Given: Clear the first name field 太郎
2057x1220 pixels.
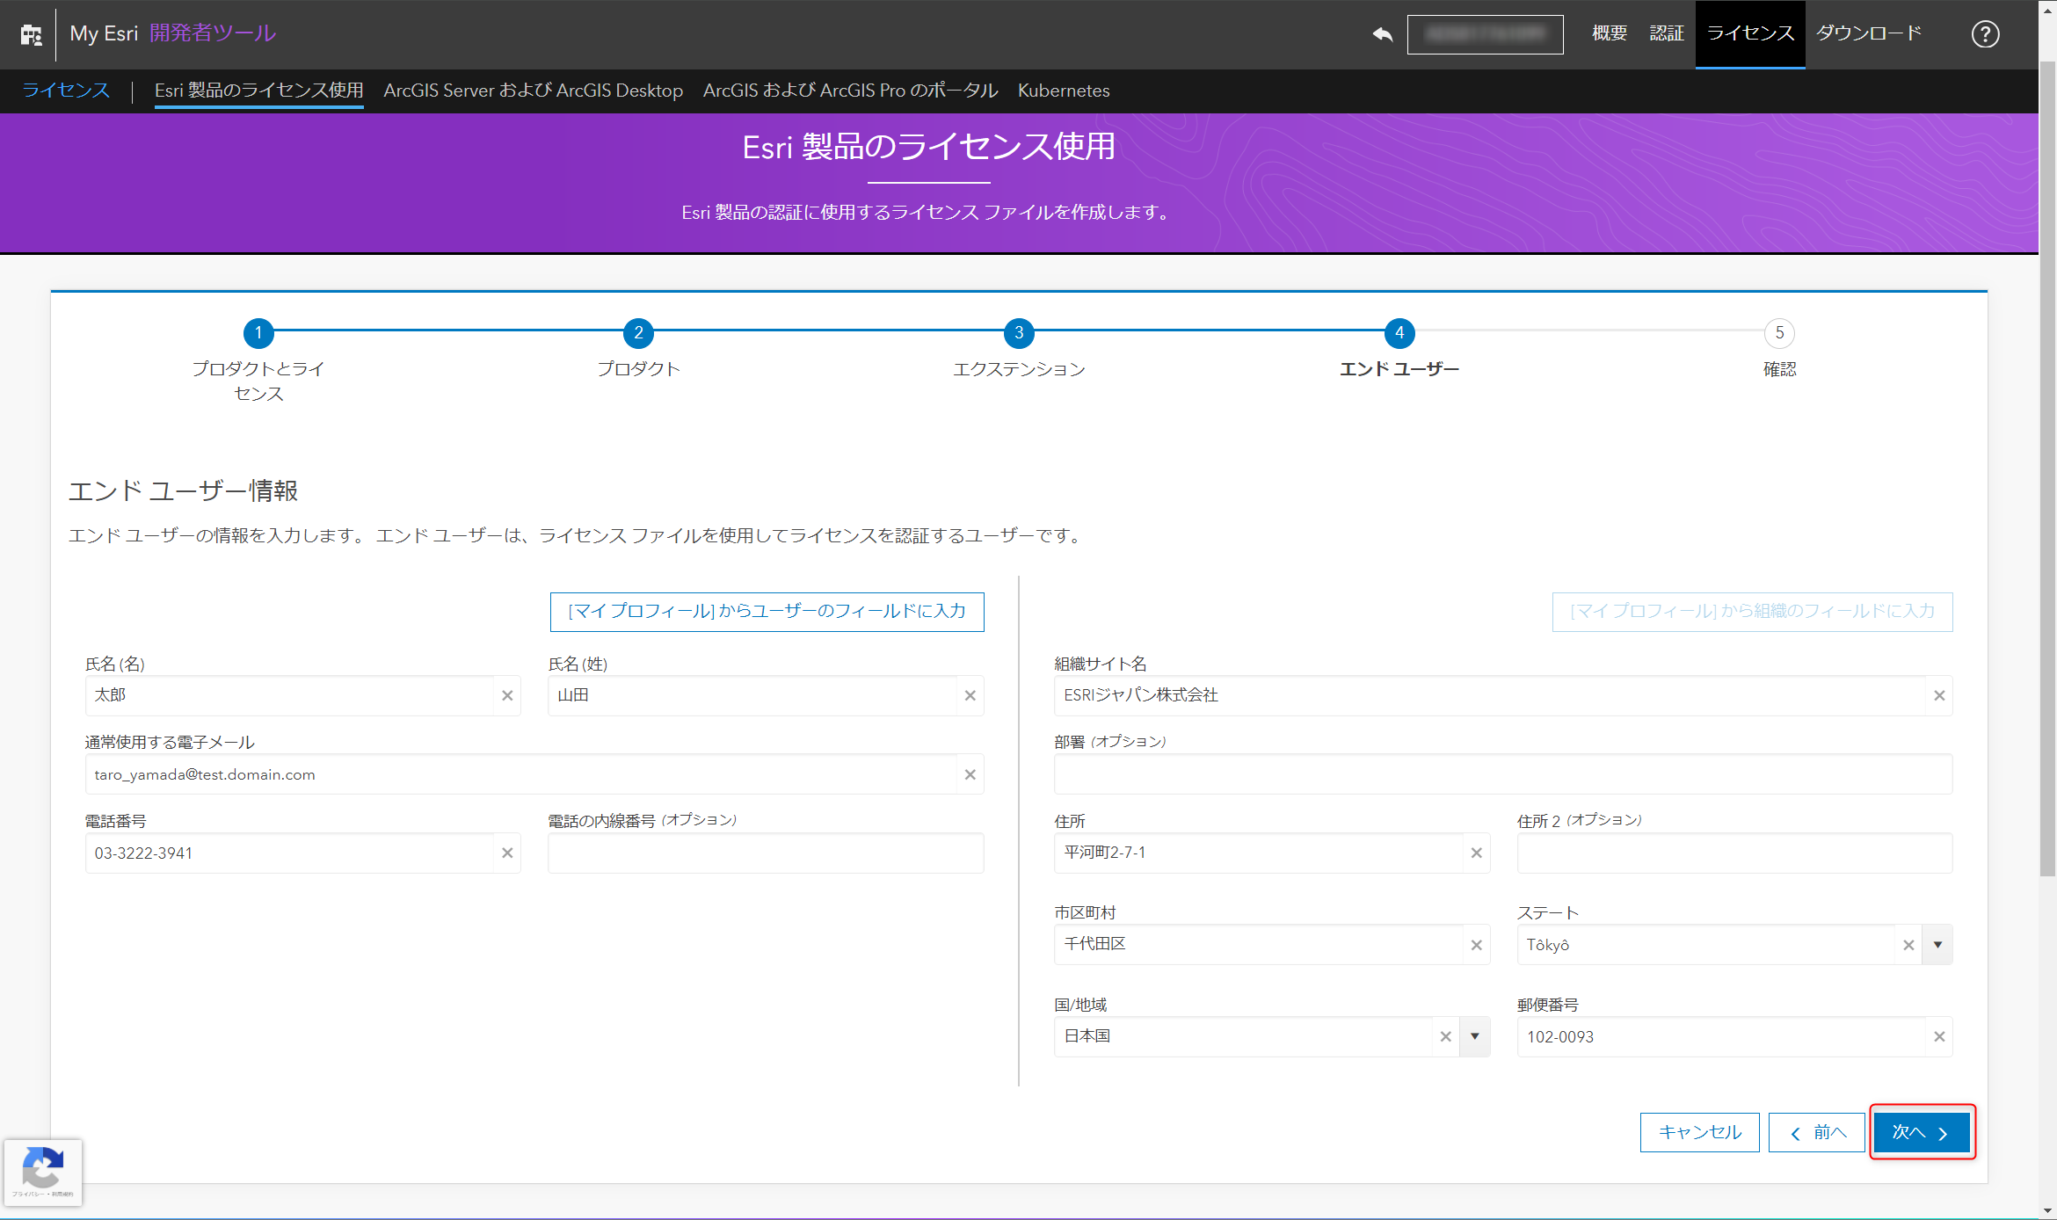Looking at the screenshot, I should (507, 695).
